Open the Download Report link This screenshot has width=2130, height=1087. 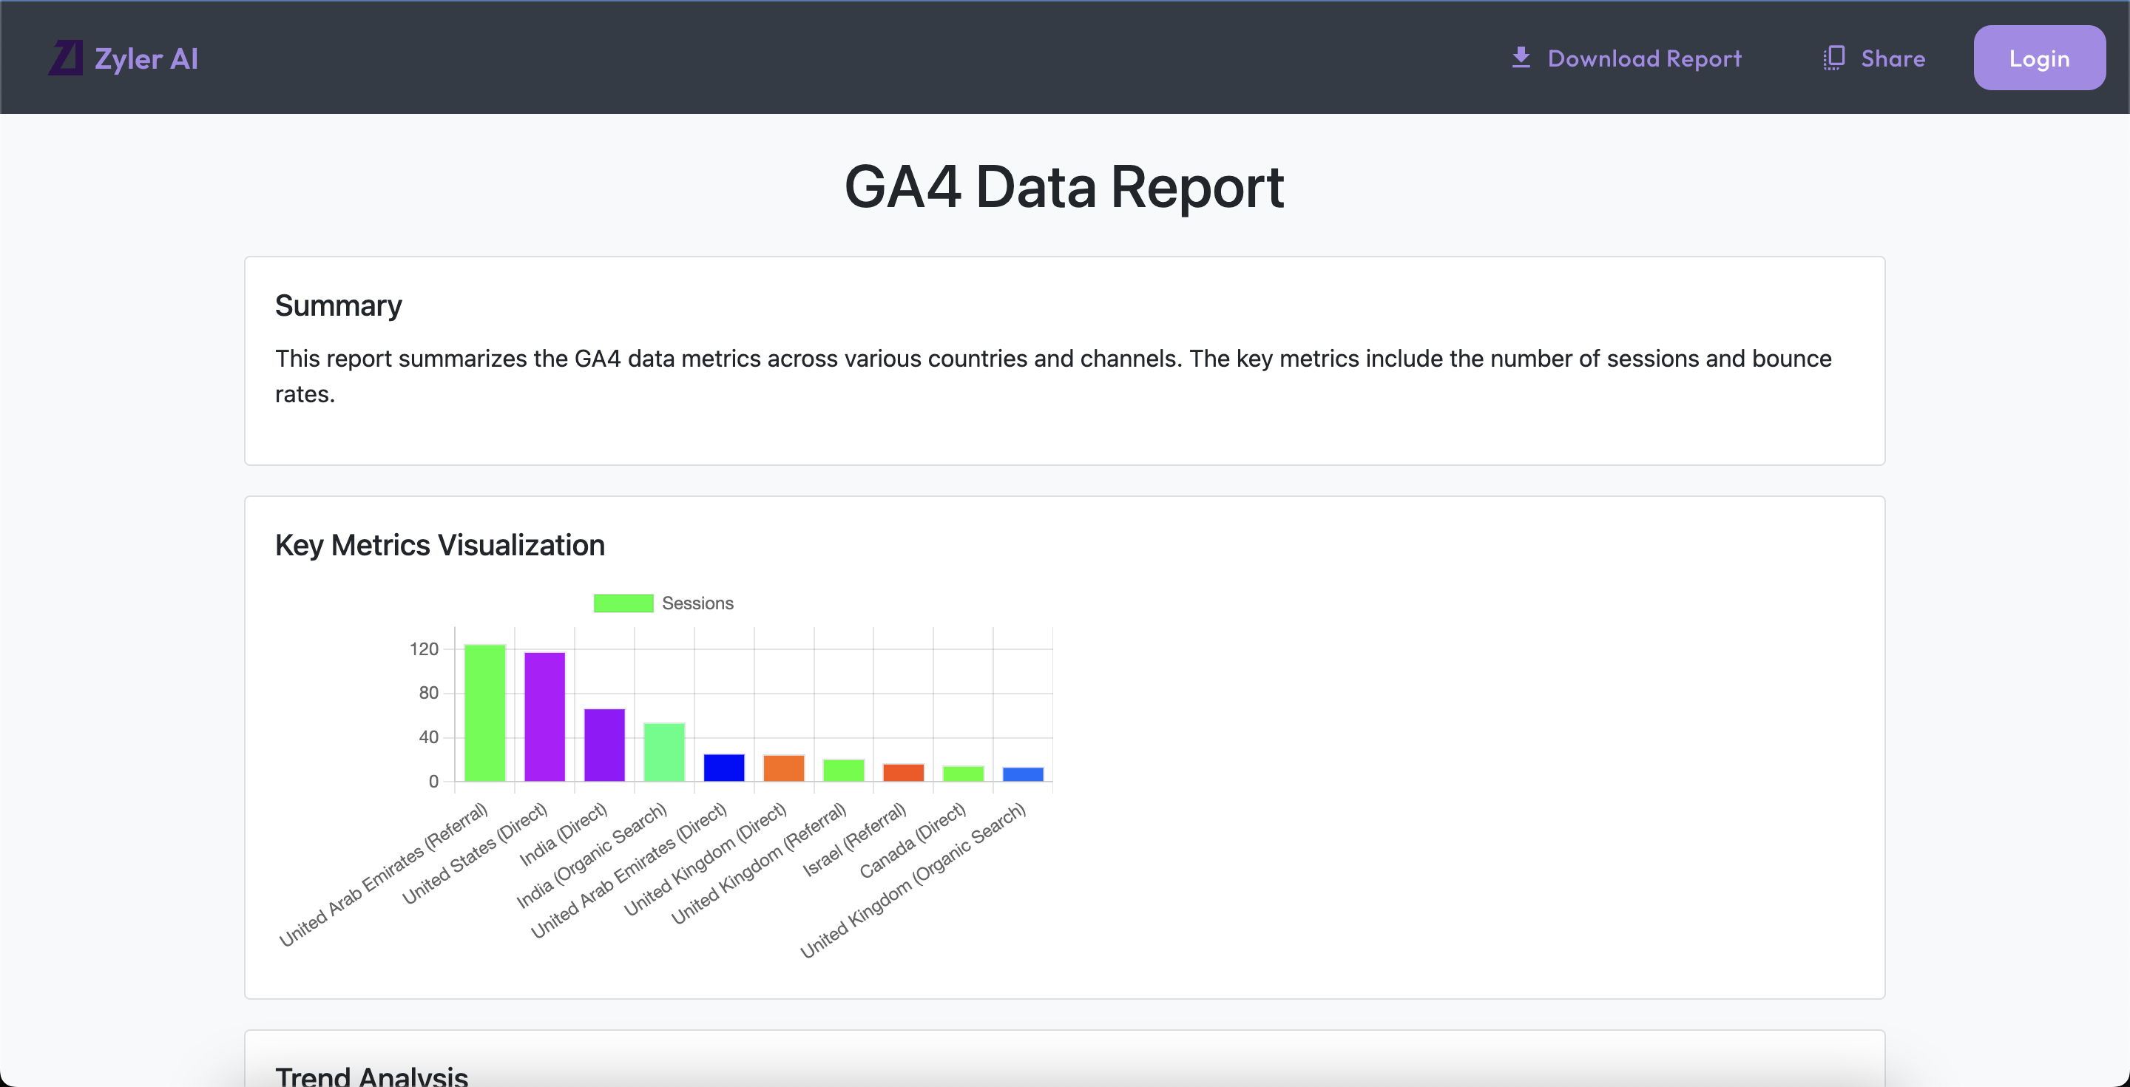pyautogui.click(x=1644, y=58)
